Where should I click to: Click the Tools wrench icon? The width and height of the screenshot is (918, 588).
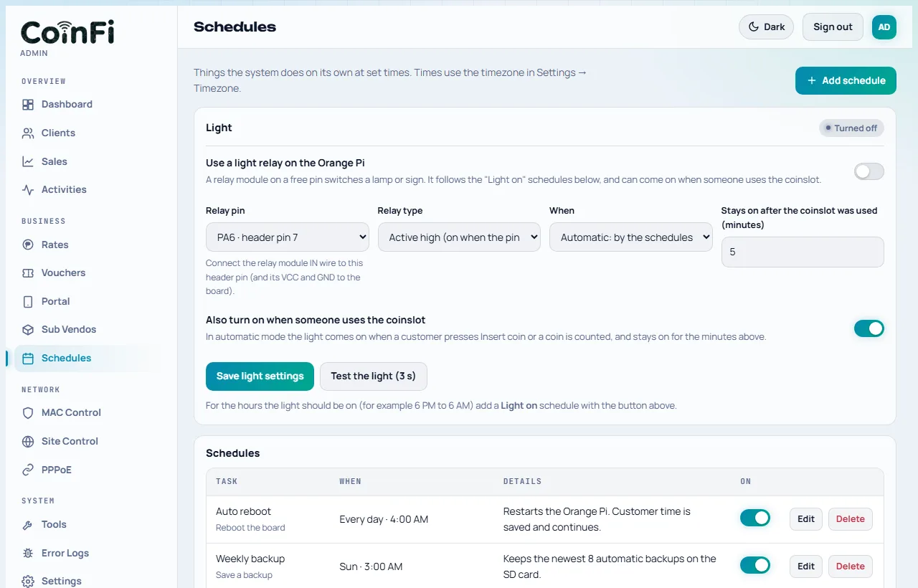(x=28, y=525)
